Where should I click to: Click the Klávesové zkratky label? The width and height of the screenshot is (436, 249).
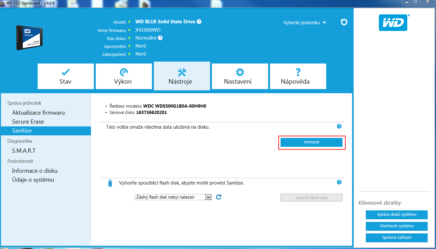[x=380, y=203]
